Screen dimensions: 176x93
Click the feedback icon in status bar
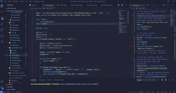170,92
